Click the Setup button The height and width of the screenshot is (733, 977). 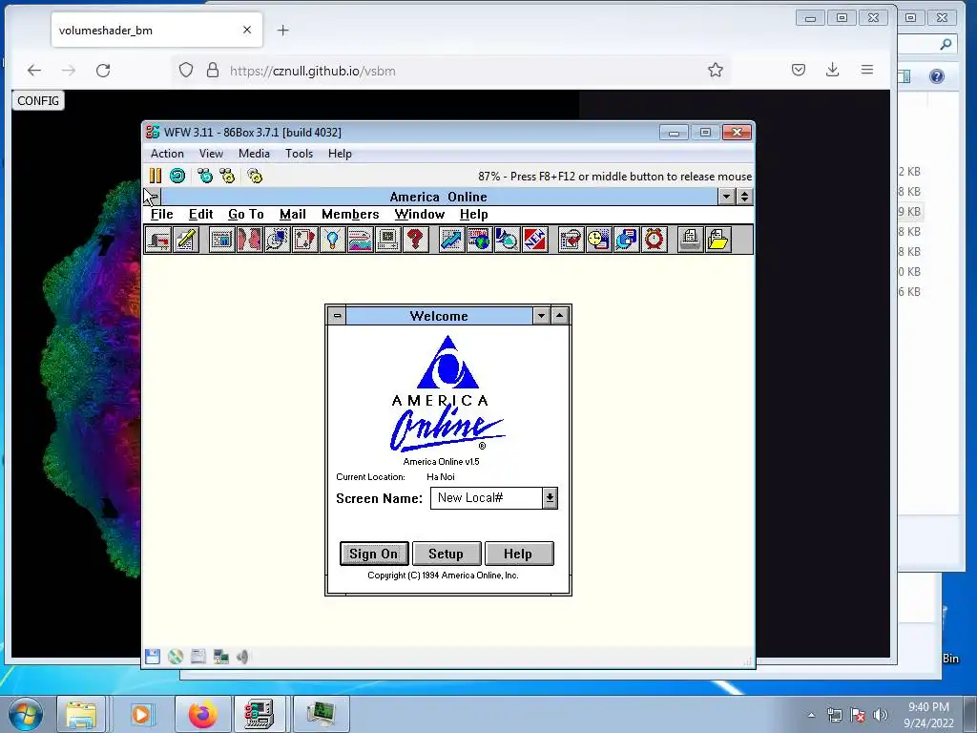(447, 554)
